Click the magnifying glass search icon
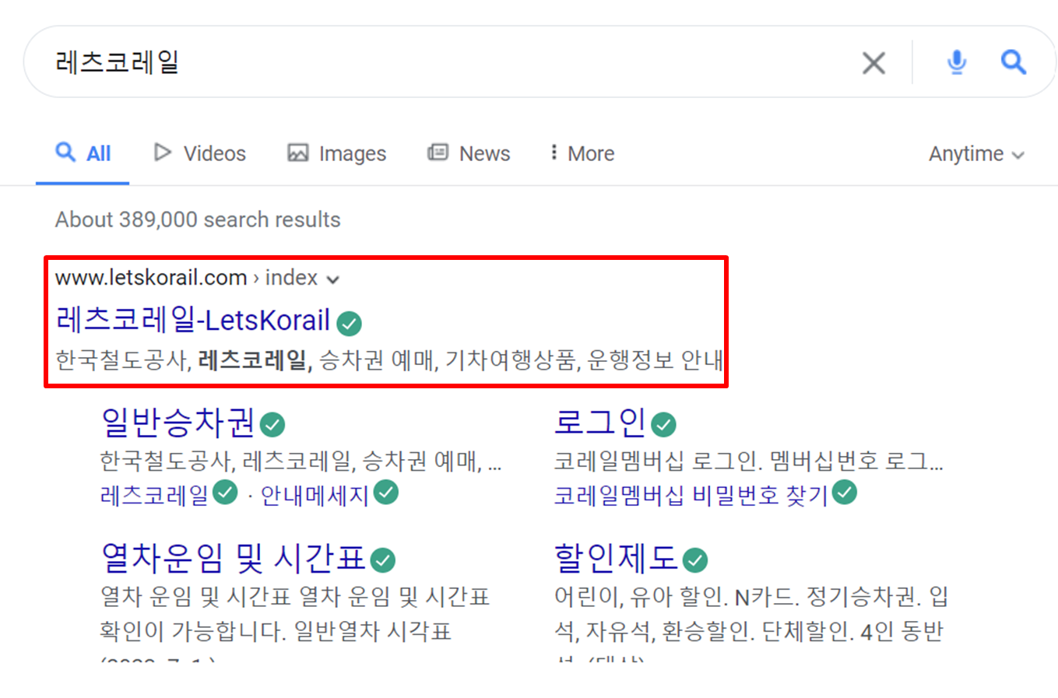Viewport: 1058px width, 698px height. click(x=1014, y=63)
